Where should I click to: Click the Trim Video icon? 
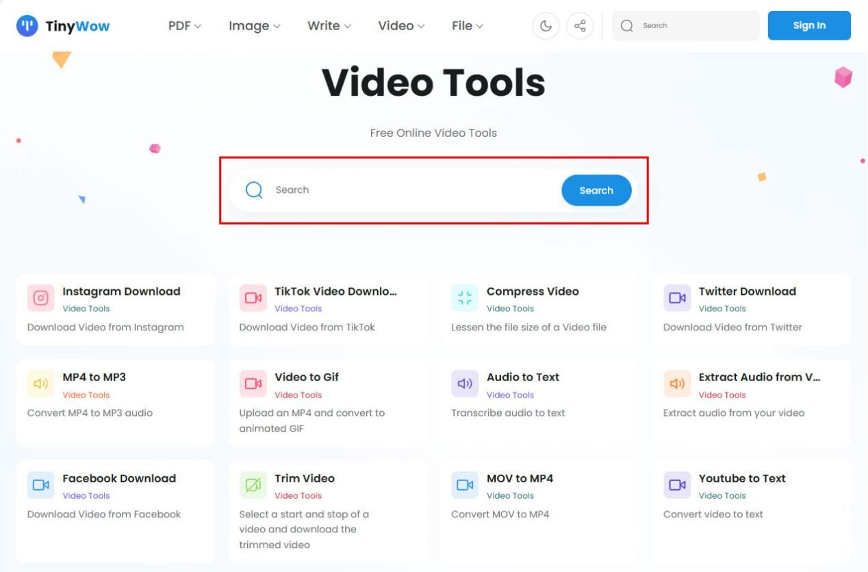(253, 485)
